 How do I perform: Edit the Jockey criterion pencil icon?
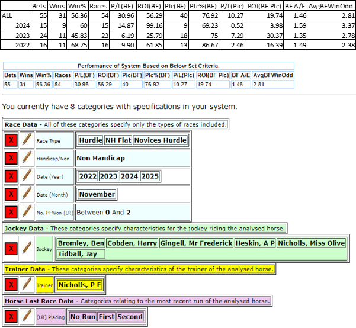click(27, 249)
